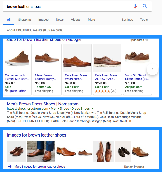This screenshot has width=162, height=172.
Task: Select the All tab
Action: (x=9, y=20)
